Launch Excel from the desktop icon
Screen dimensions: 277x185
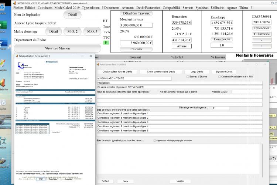point(3,25)
